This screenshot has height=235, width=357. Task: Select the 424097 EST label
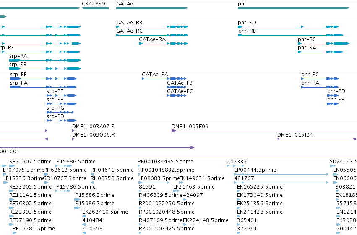pyautogui.click(x=193, y=196)
